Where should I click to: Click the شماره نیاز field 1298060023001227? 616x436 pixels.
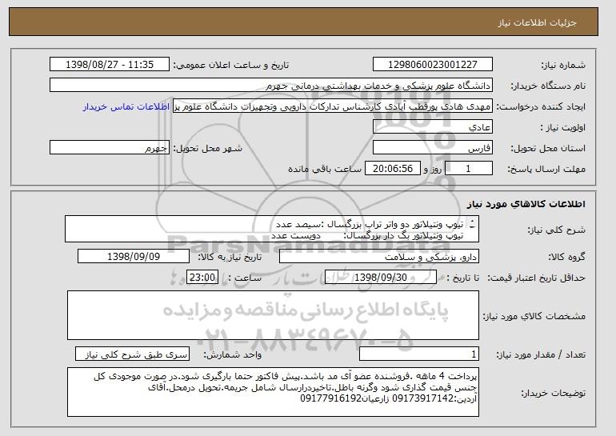click(433, 65)
